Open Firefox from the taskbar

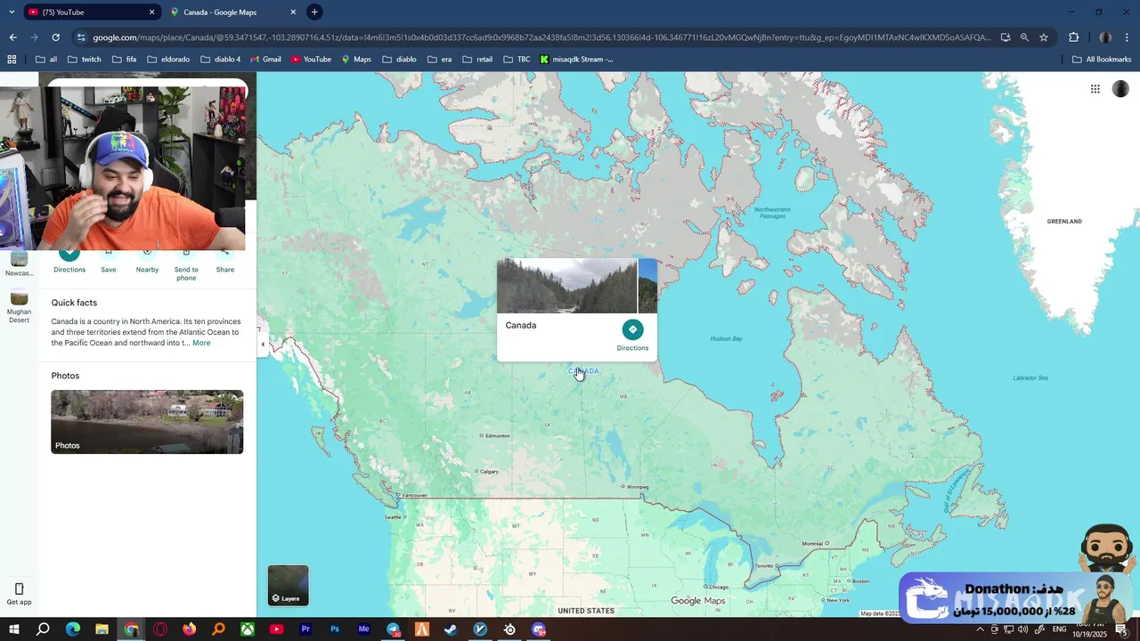pos(189,629)
